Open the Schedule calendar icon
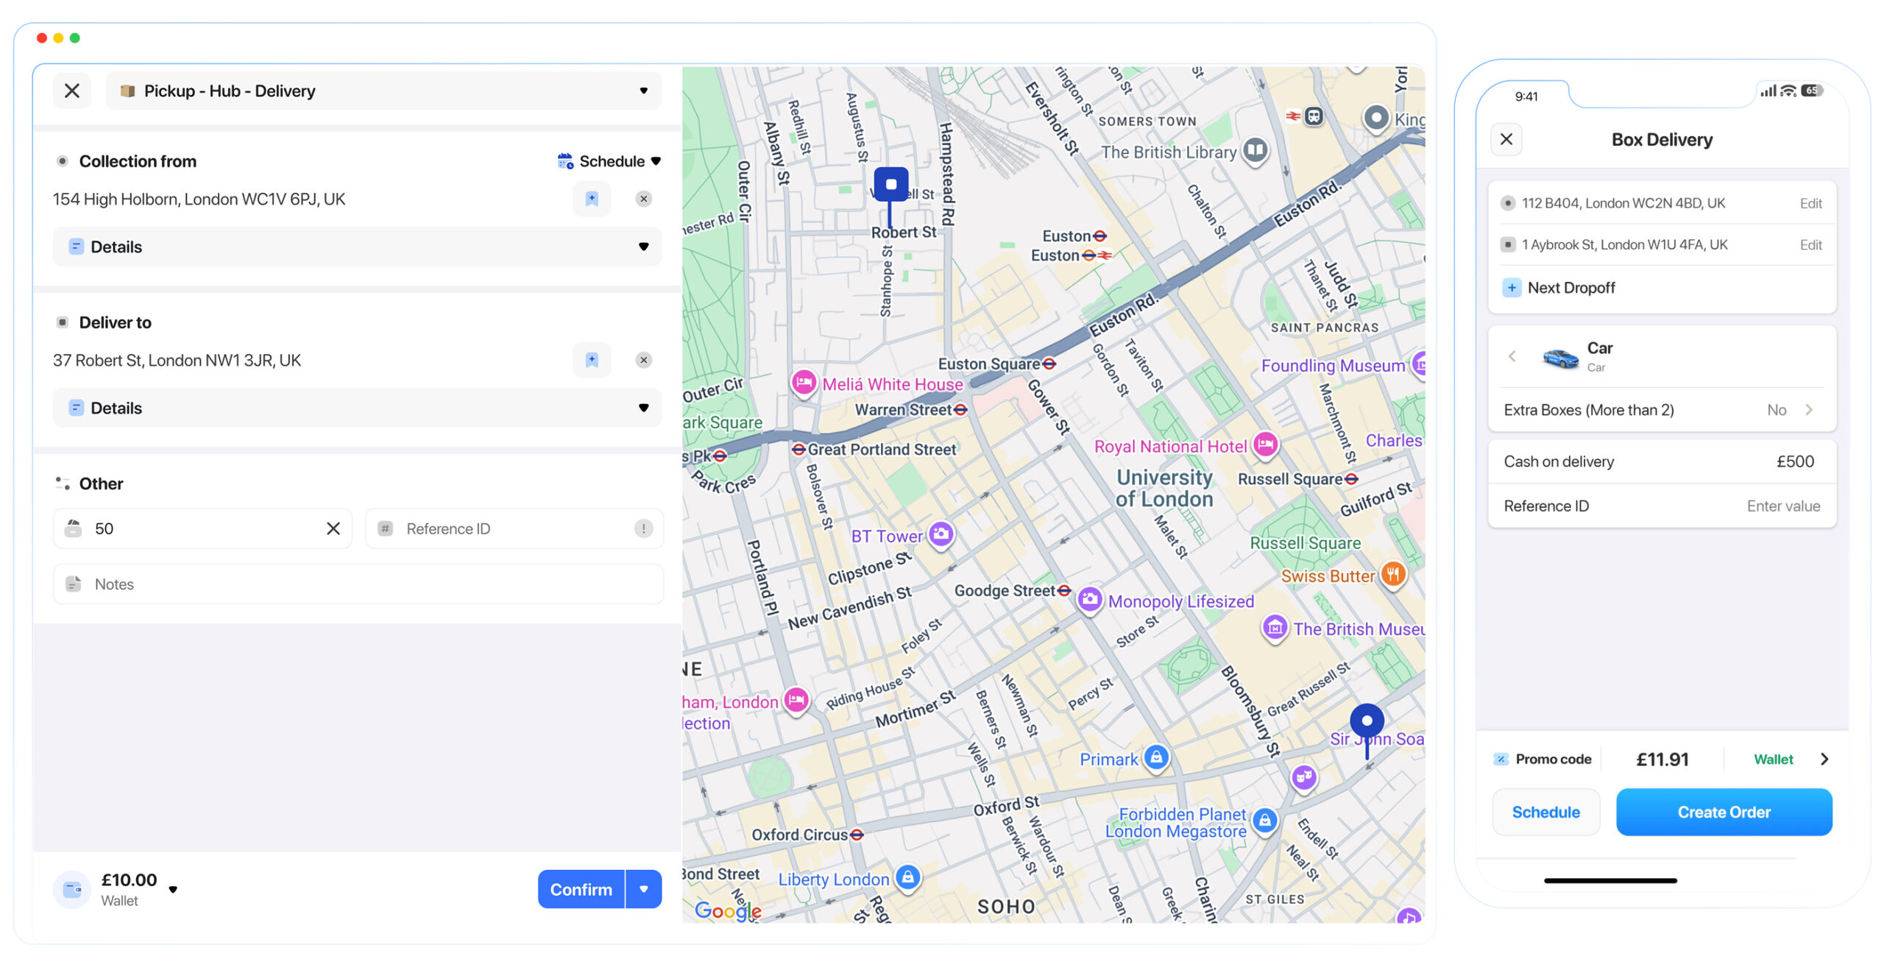1884x959 pixels. [x=565, y=160]
